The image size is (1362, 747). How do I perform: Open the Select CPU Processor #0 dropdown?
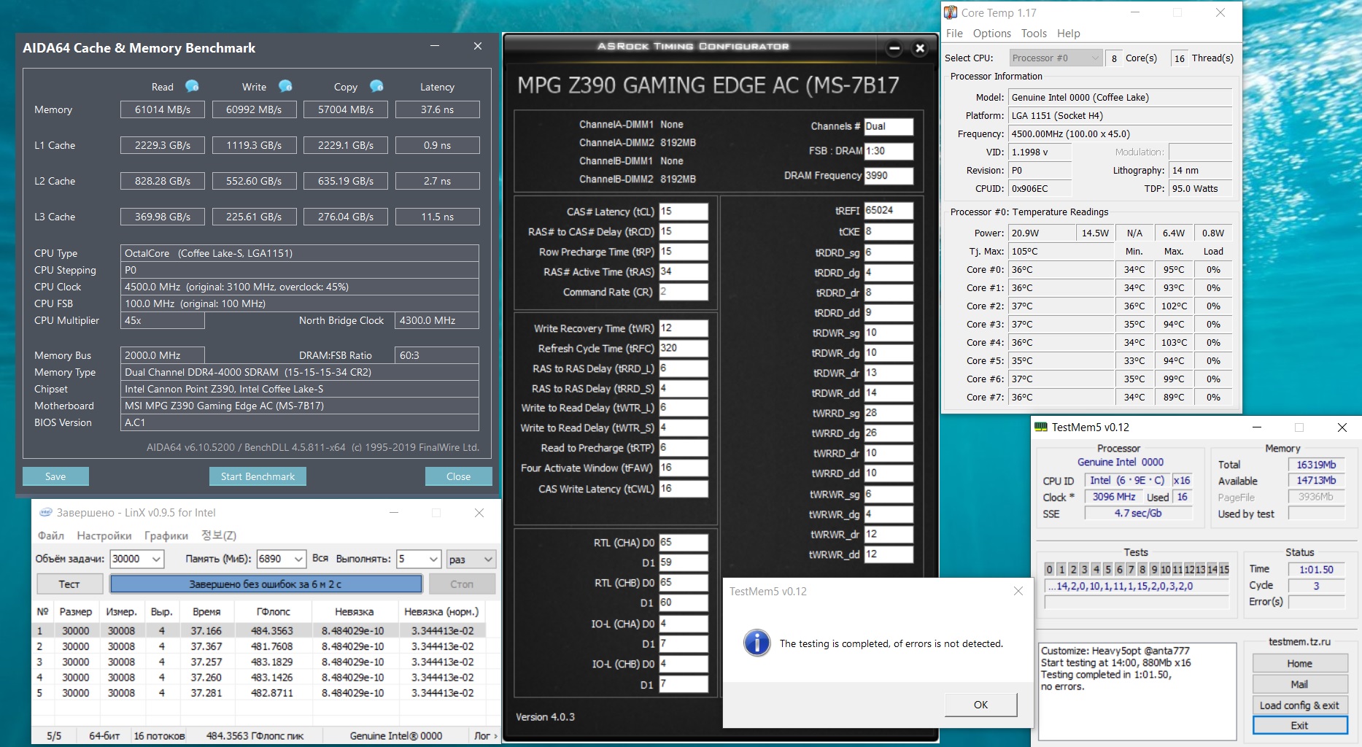coord(1056,58)
